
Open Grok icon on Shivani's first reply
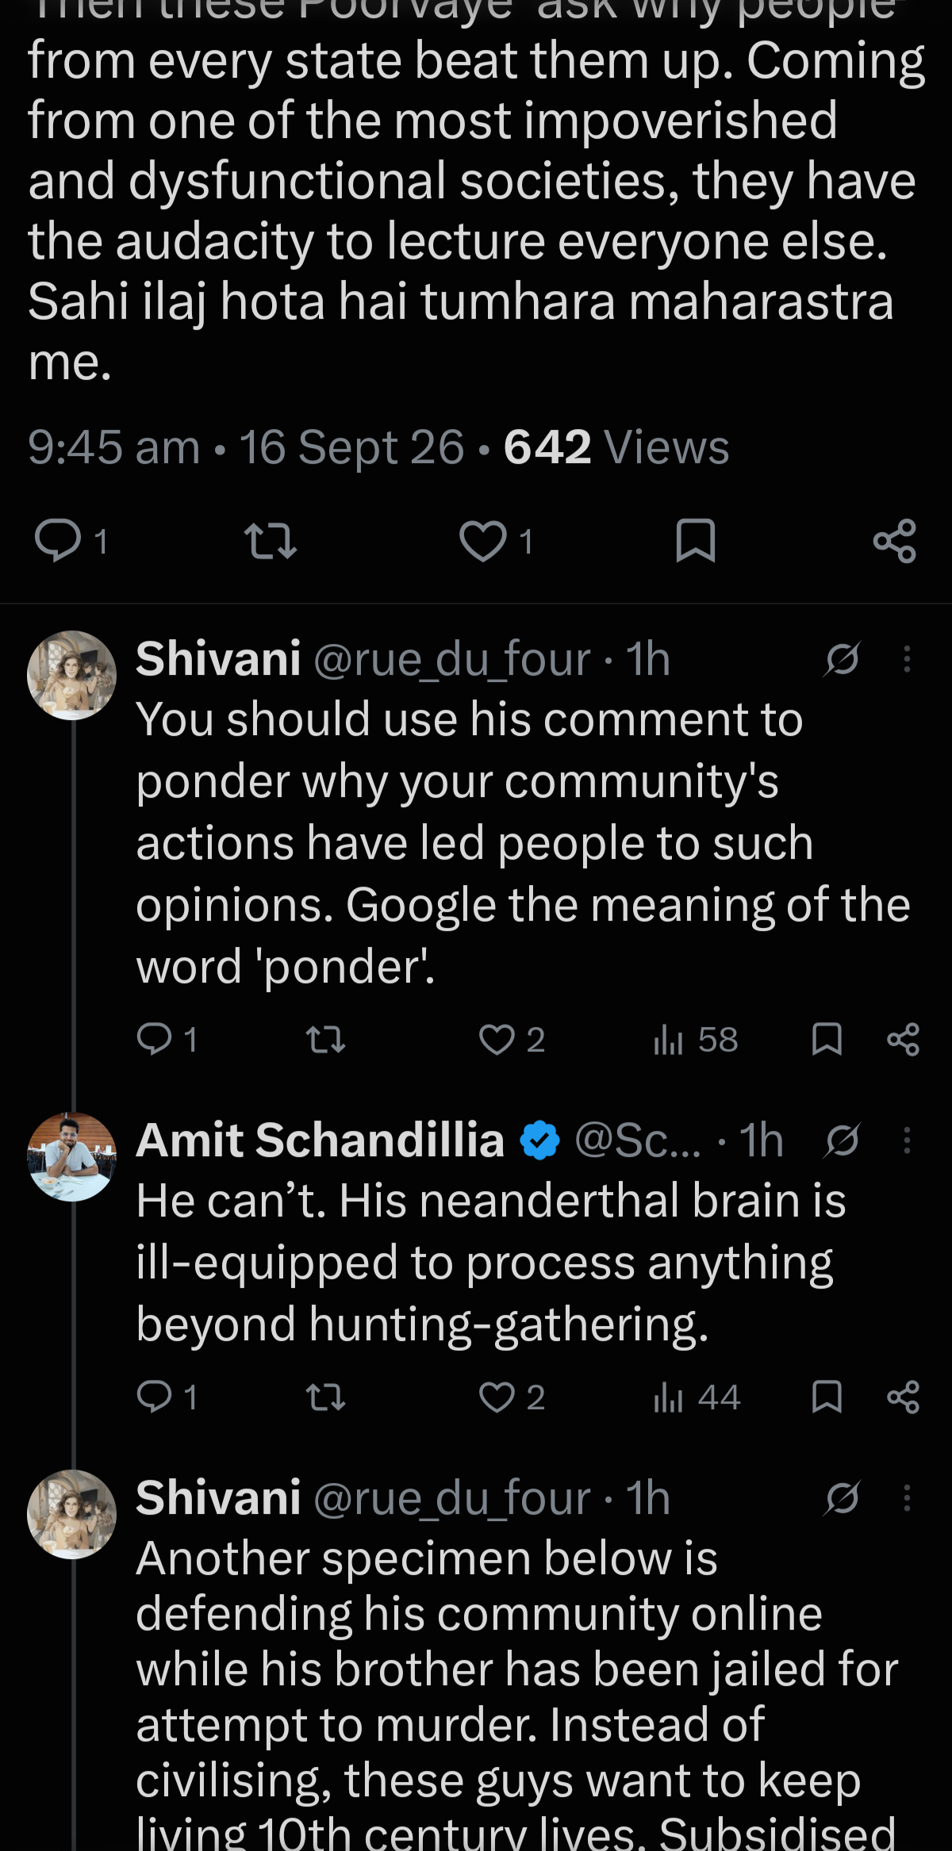coord(842,659)
